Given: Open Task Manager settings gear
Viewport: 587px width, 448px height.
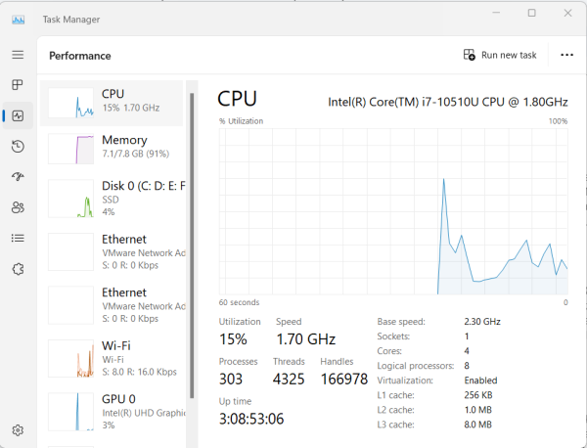Looking at the screenshot, I should click(x=18, y=429).
